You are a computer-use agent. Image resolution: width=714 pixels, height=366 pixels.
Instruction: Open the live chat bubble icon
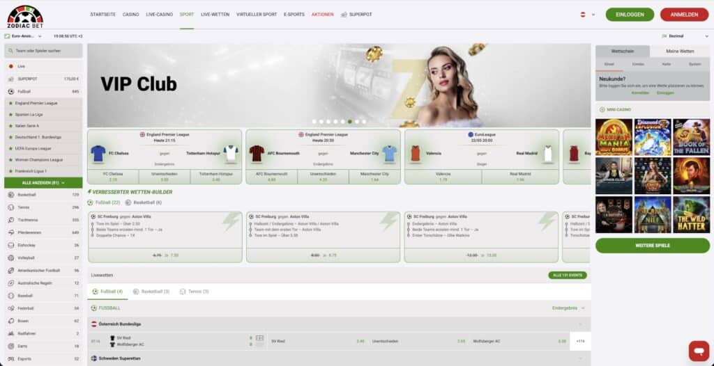pyautogui.click(x=699, y=351)
